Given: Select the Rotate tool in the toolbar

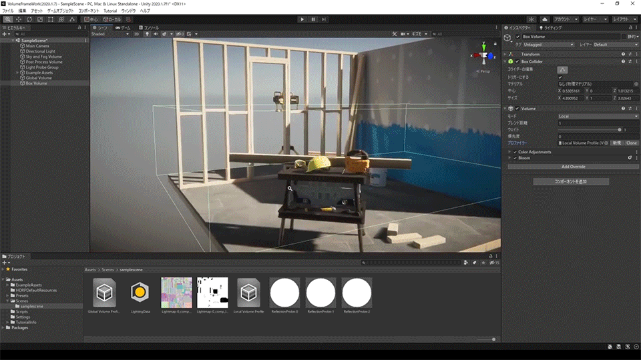Looking at the screenshot, I should click(29, 19).
